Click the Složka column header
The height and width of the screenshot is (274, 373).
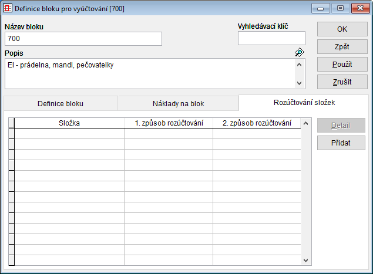click(x=69, y=123)
